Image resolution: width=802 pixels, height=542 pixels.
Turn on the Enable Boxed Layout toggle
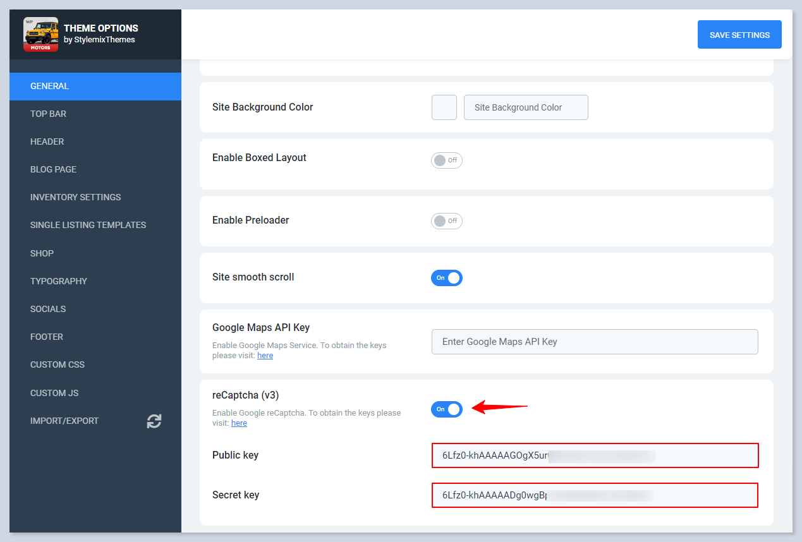[446, 160]
